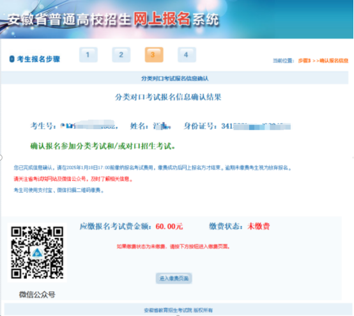The width and height of the screenshot is (354, 316).
Task: Click the green 确认报名参加分类考试 message
Action: click(x=103, y=146)
